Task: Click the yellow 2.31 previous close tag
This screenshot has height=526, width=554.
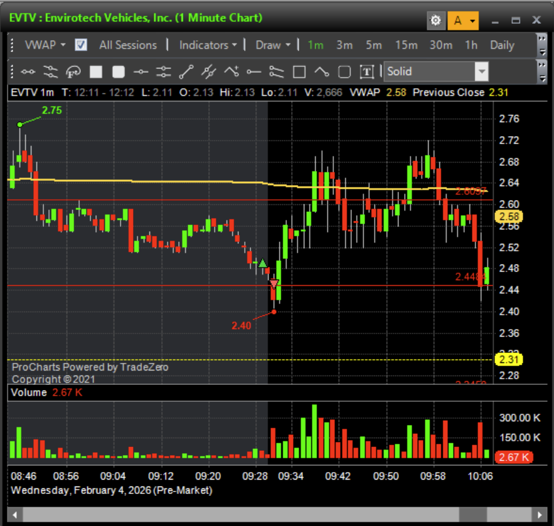Action: [x=509, y=359]
